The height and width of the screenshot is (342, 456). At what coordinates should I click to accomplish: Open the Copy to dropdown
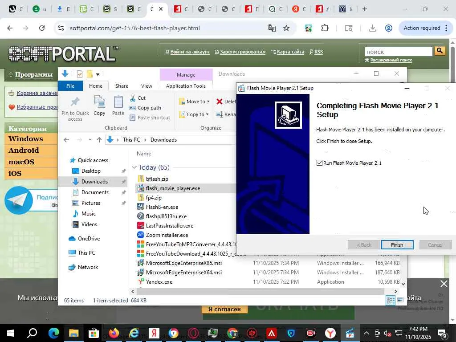point(194,114)
